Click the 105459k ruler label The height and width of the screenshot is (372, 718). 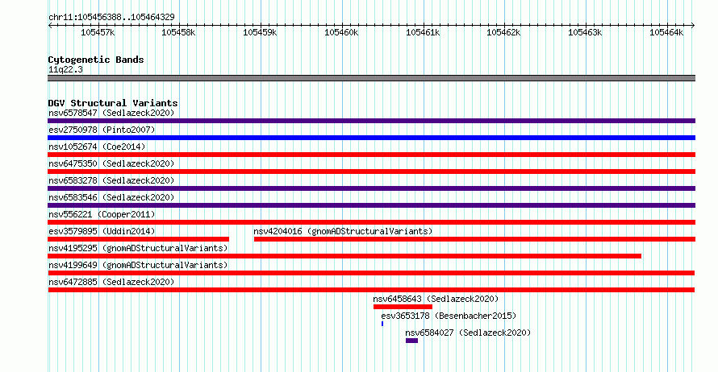coord(260,32)
